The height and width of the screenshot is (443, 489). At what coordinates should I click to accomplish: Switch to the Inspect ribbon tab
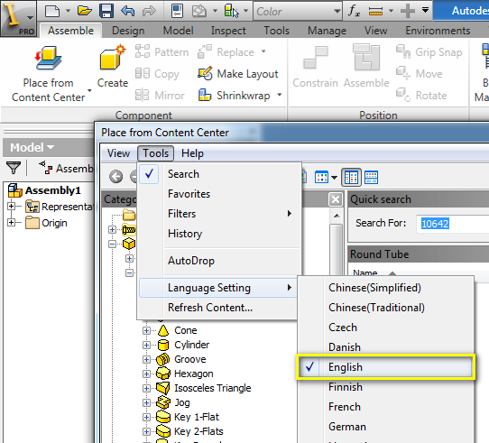click(228, 31)
